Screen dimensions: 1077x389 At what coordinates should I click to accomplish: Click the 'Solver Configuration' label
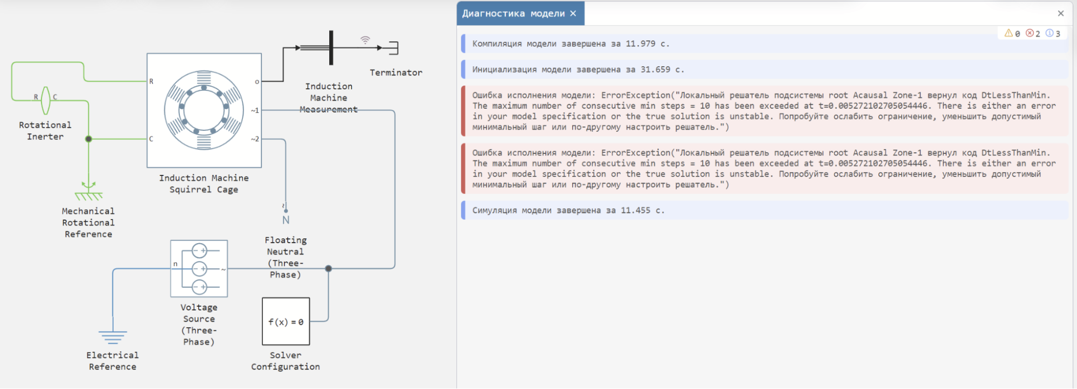tap(286, 361)
